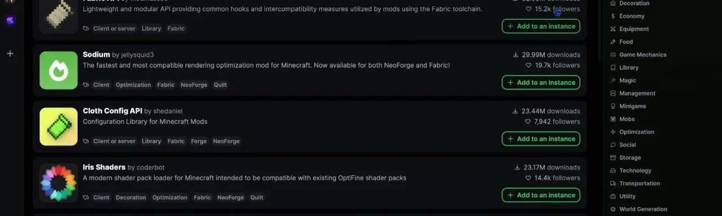Select the Game Mechanics category filter

[642, 55]
